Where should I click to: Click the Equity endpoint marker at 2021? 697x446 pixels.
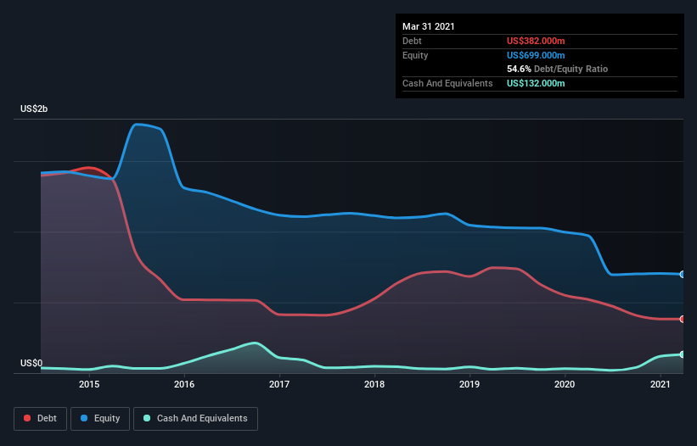click(683, 274)
